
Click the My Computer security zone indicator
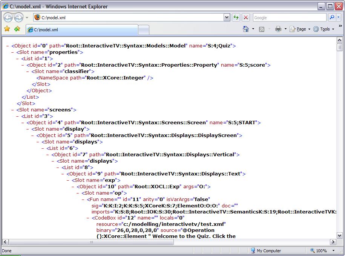tap(265, 250)
